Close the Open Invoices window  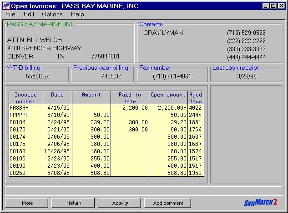point(281,6)
